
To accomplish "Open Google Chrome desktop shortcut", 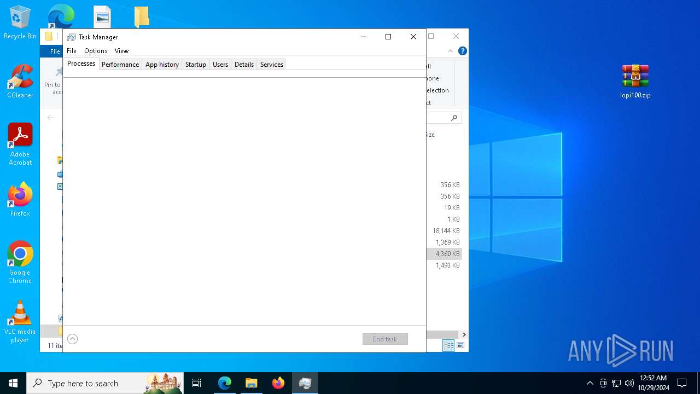I will pos(20,263).
